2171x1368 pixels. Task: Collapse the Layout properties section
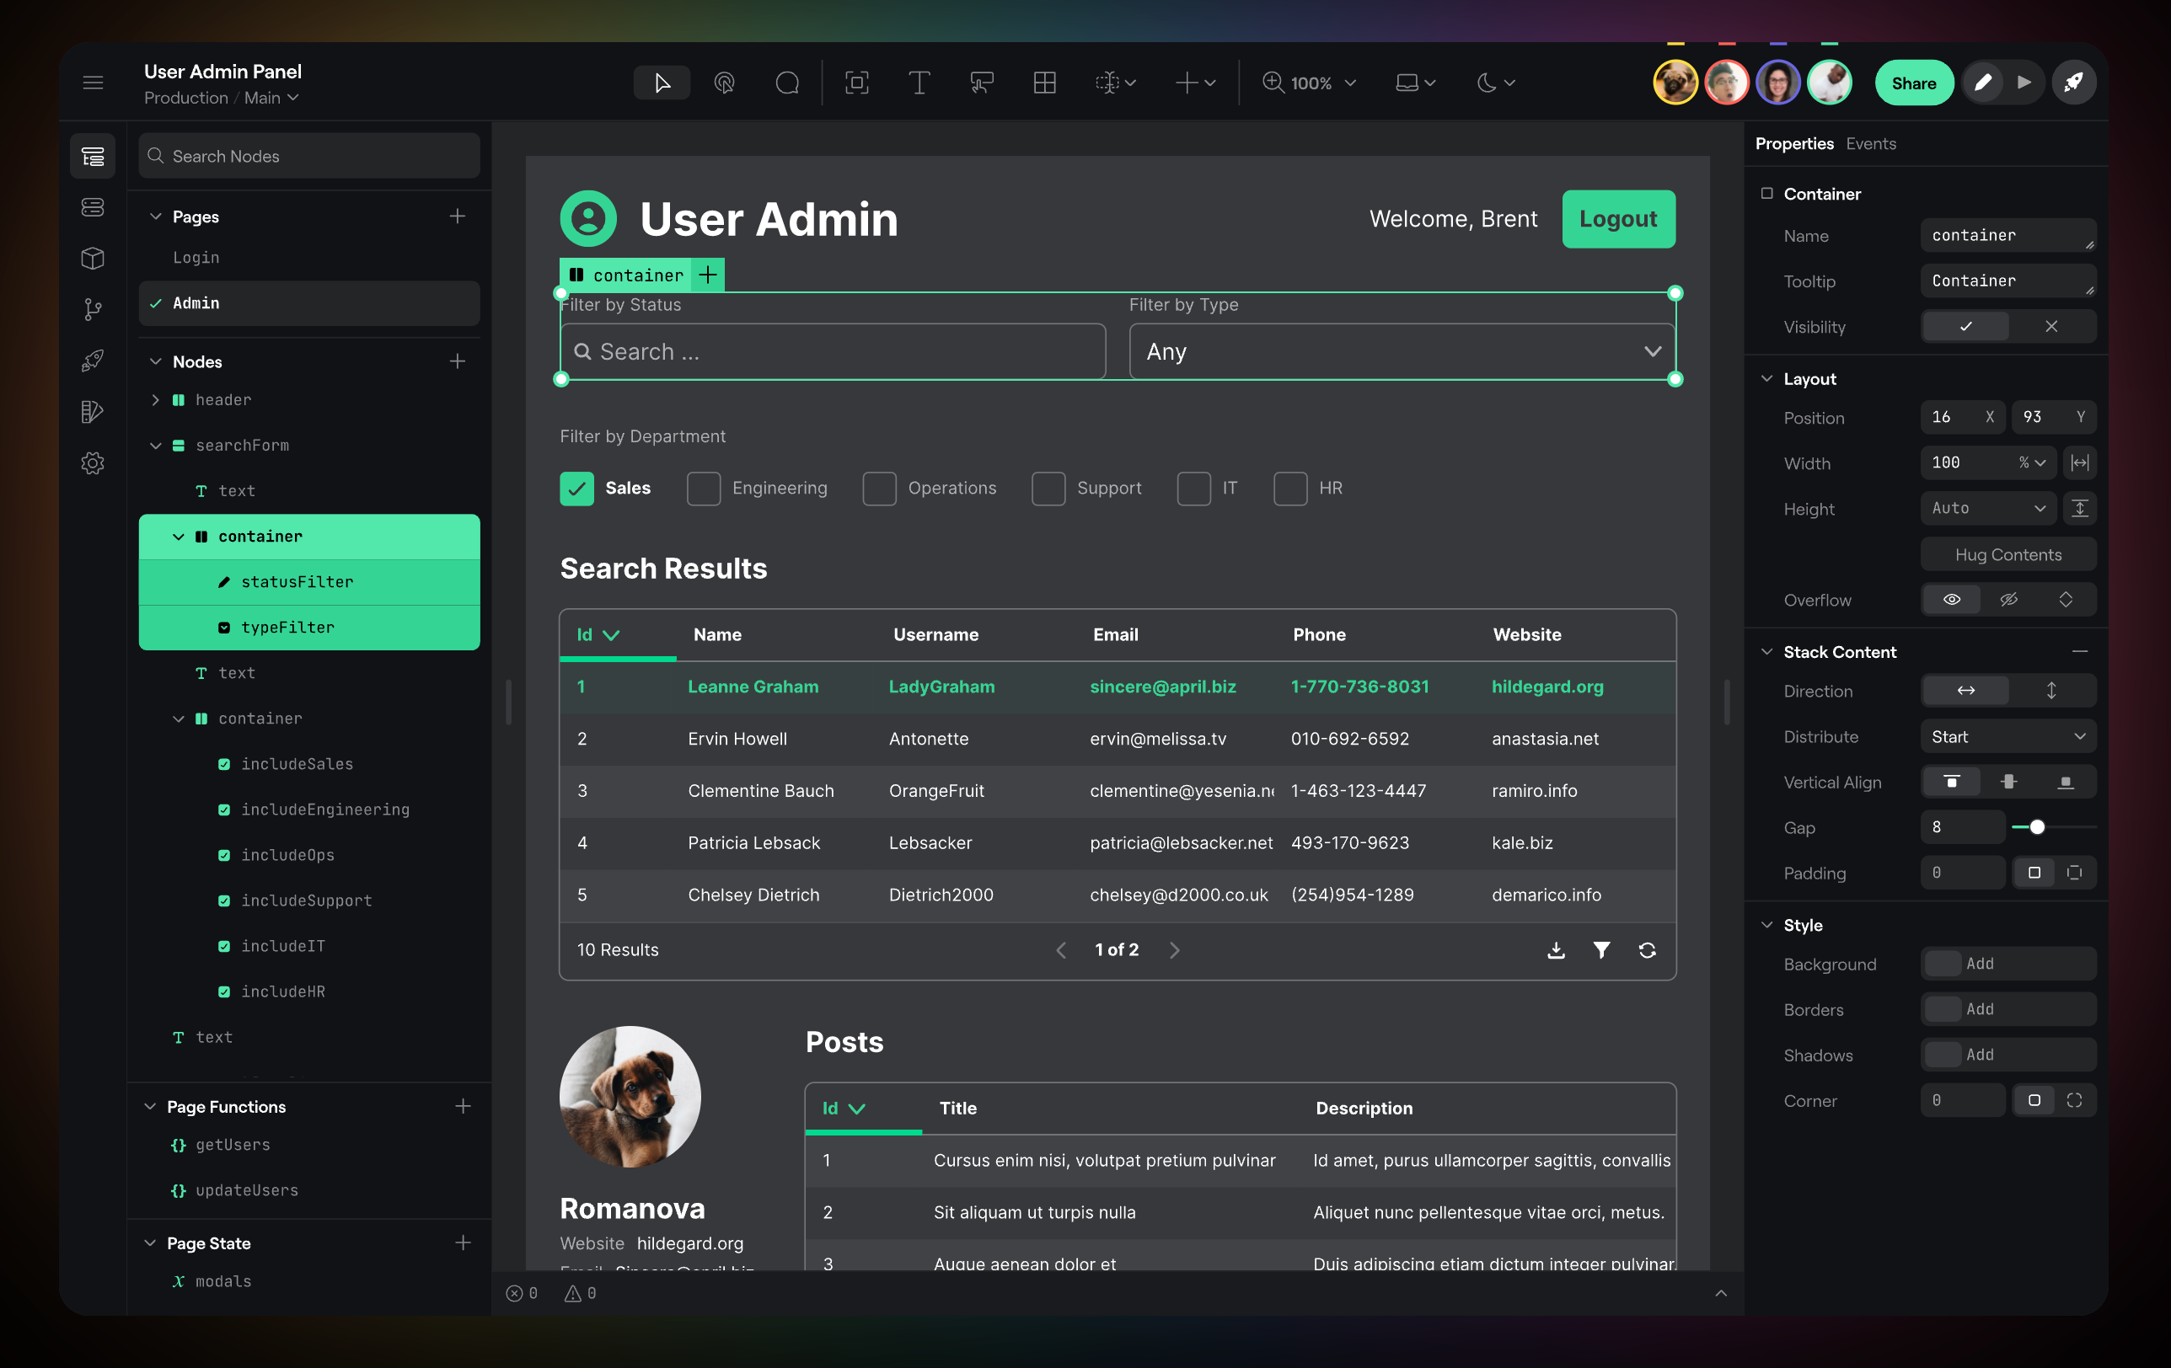coord(1766,378)
